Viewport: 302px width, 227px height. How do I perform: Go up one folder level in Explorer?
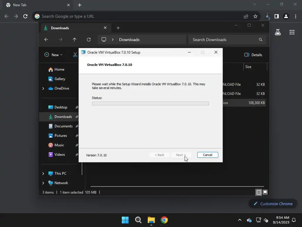[75, 40]
